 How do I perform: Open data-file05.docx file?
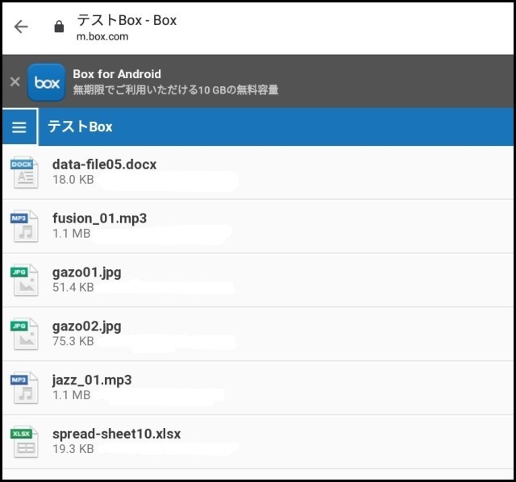[104, 164]
